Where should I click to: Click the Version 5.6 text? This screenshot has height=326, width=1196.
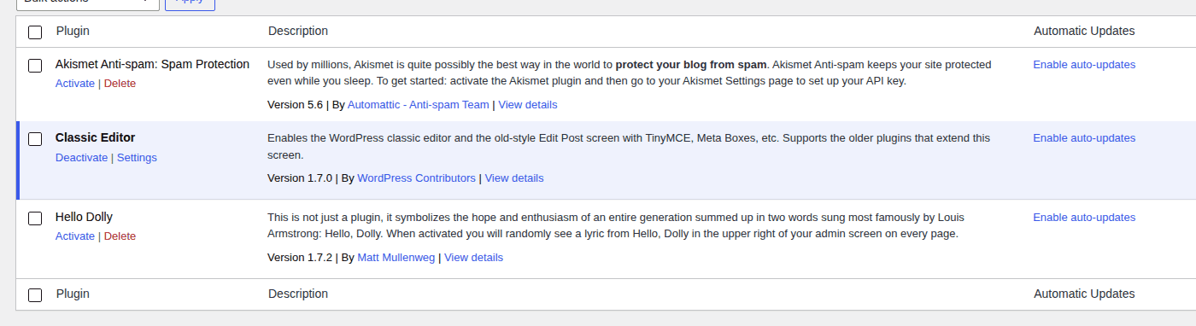pyautogui.click(x=295, y=104)
